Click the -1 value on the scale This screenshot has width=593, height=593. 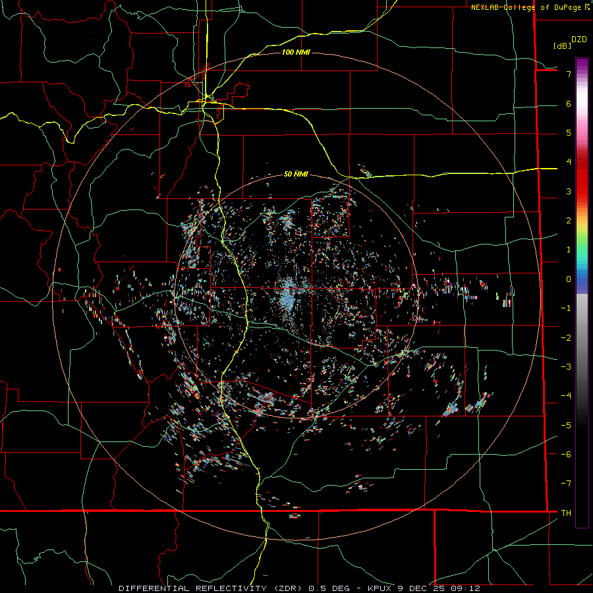(x=566, y=308)
